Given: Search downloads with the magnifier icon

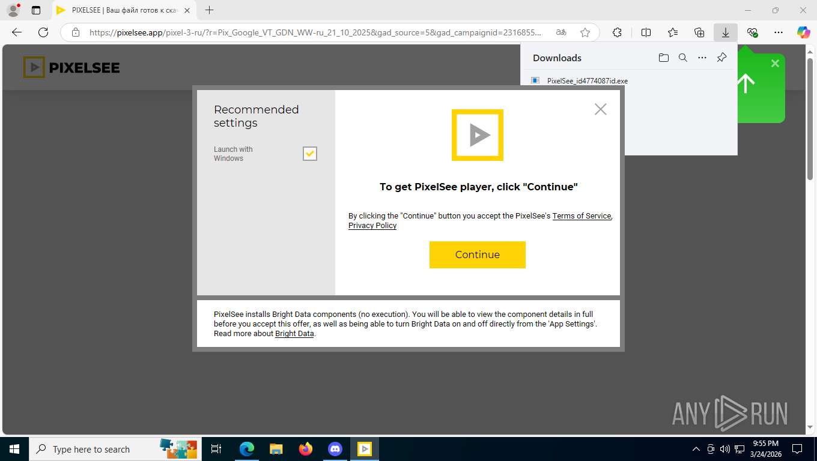Looking at the screenshot, I should [682, 58].
